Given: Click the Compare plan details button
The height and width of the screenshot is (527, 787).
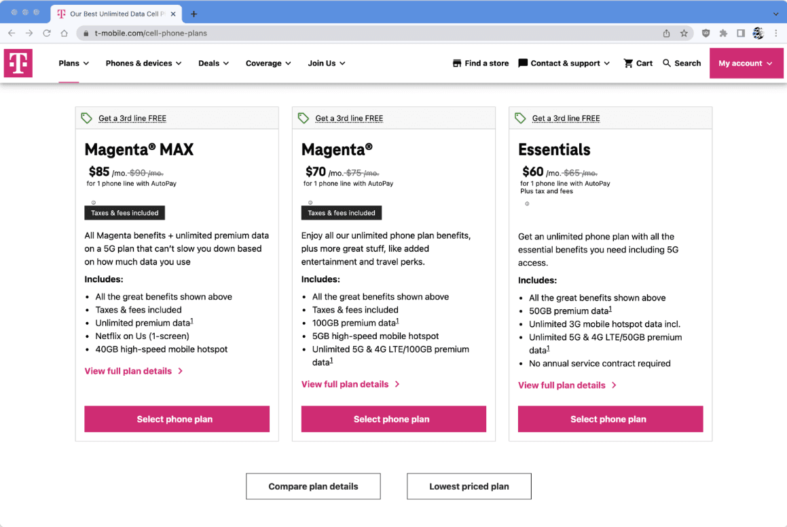Looking at the screenshot, I should [313, 486].
